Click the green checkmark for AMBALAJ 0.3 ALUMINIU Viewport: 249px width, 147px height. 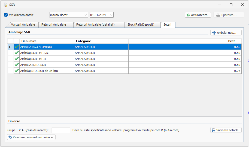(x=17, y=47)
